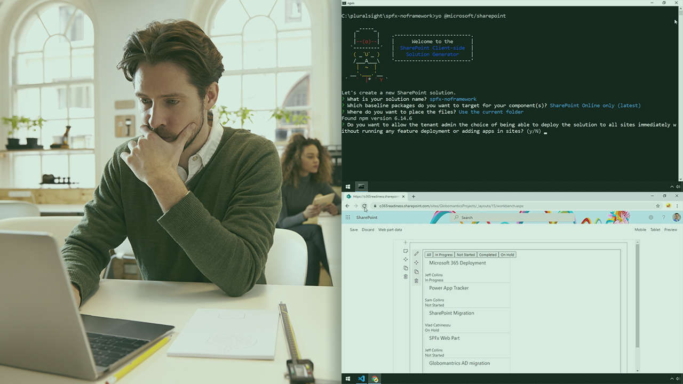
Task: Select the Edit web part pencil icon
Action: tap(417, 254)
